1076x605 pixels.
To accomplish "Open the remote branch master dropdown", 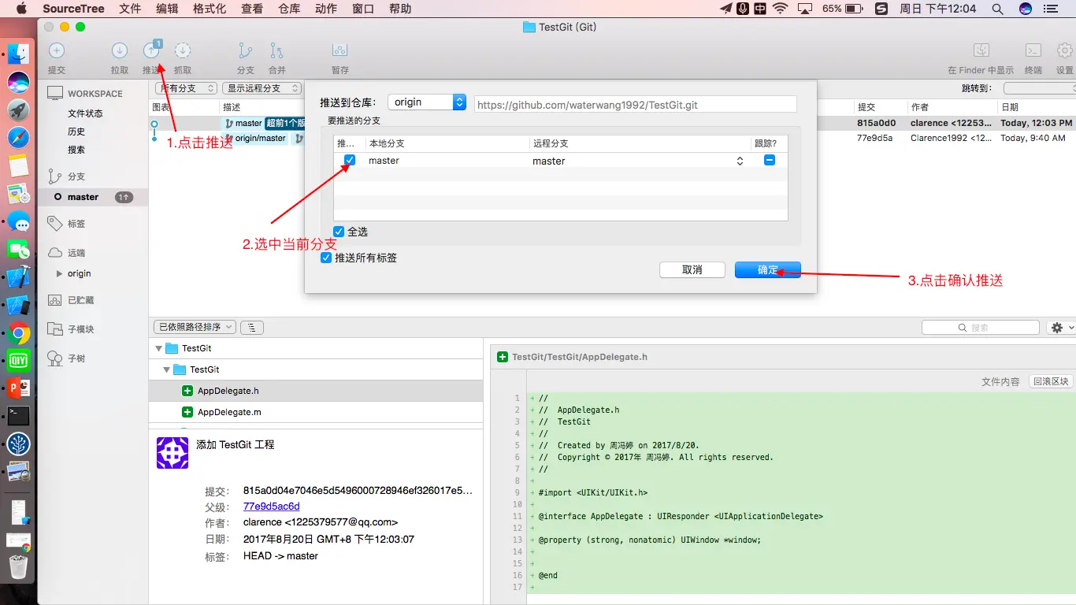I will (x=637, y=161).
